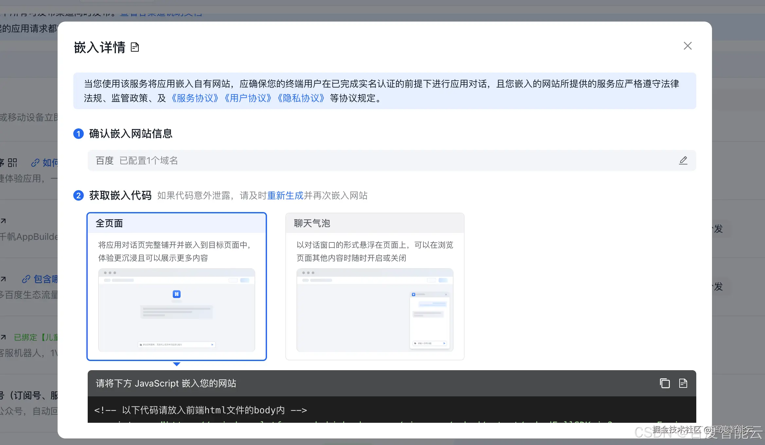765x445 pixels.
Task: Click the external arrow icon near 已绑定
Action: click(x=3, y=337)
